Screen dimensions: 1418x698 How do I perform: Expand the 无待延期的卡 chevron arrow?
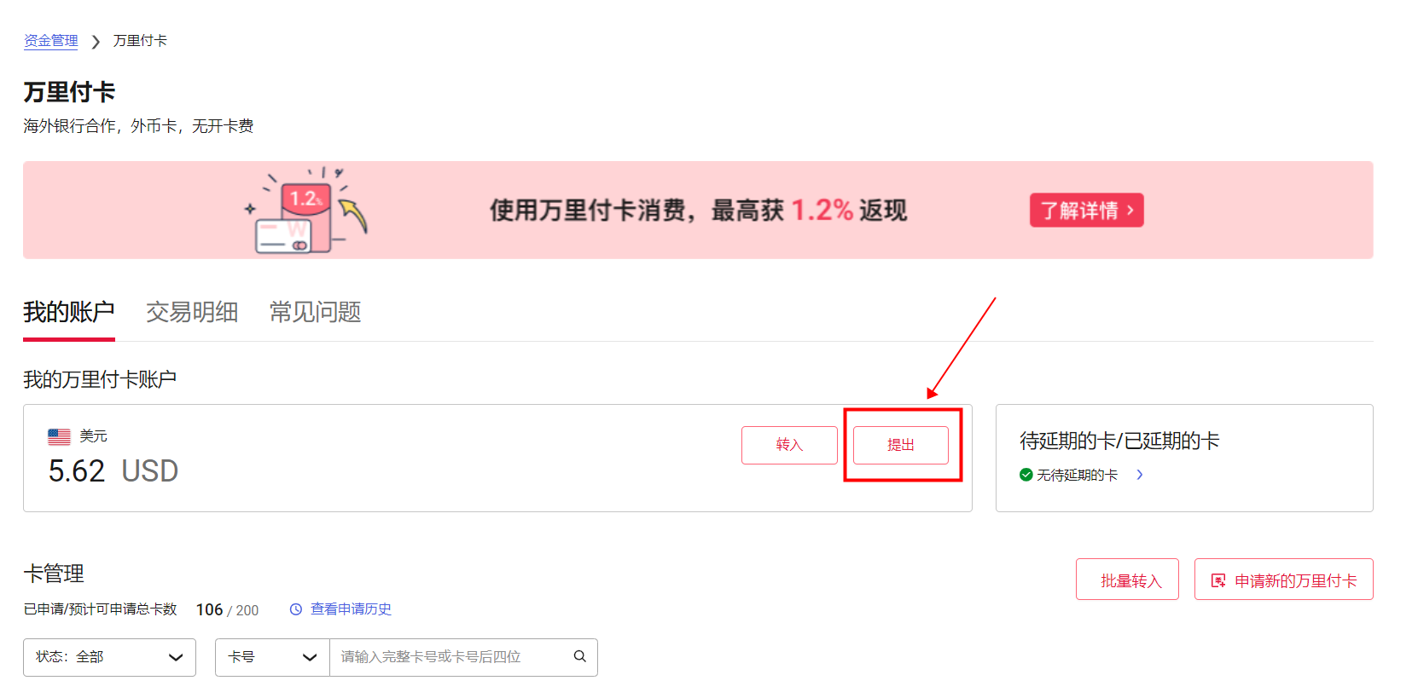click(x=1140, y=475)
